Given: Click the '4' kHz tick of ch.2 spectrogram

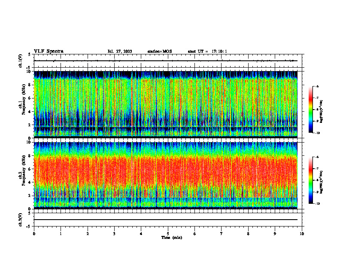Looking at the screenshot, I should tap(30, 182).
